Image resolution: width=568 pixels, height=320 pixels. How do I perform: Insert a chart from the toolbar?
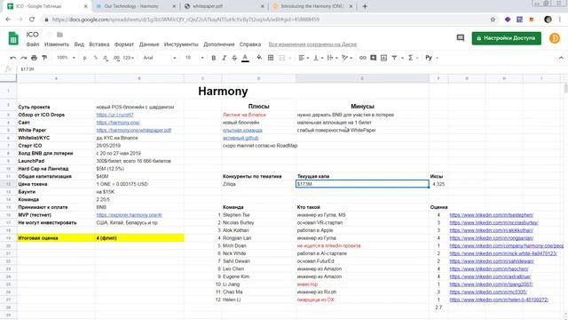pos(383,58)
